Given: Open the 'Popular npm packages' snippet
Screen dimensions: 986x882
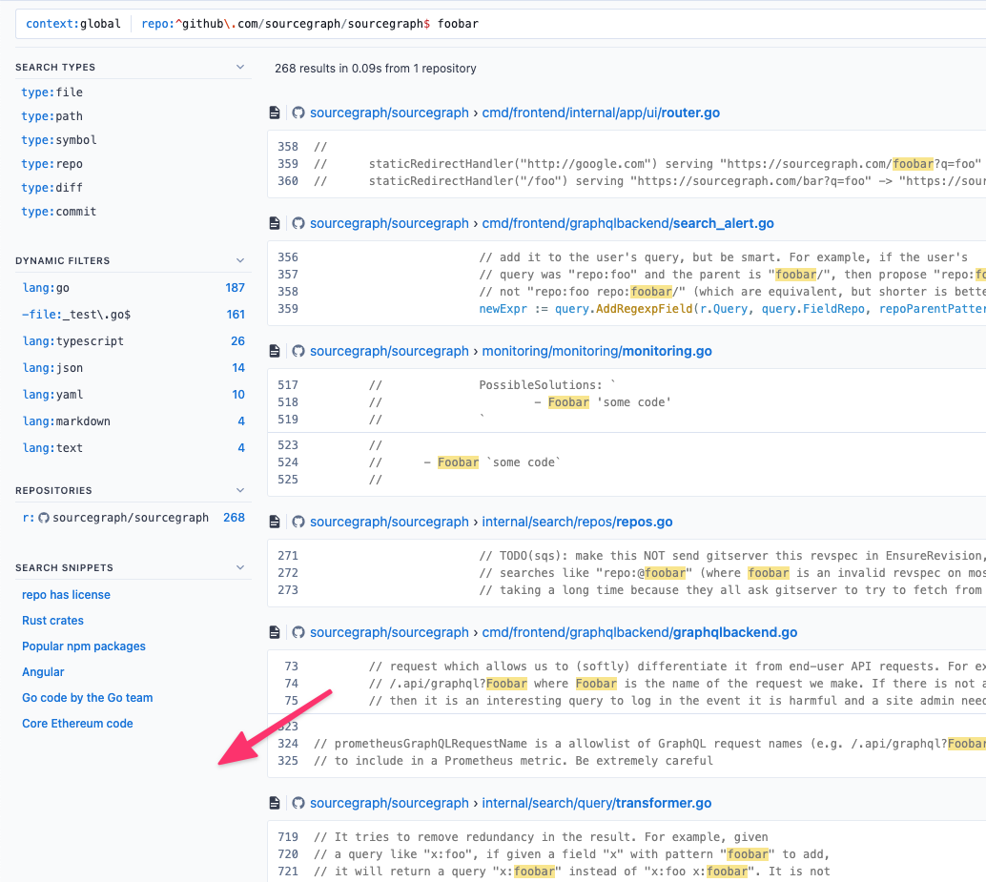Looking at the screenshot, I should point(84,646).
